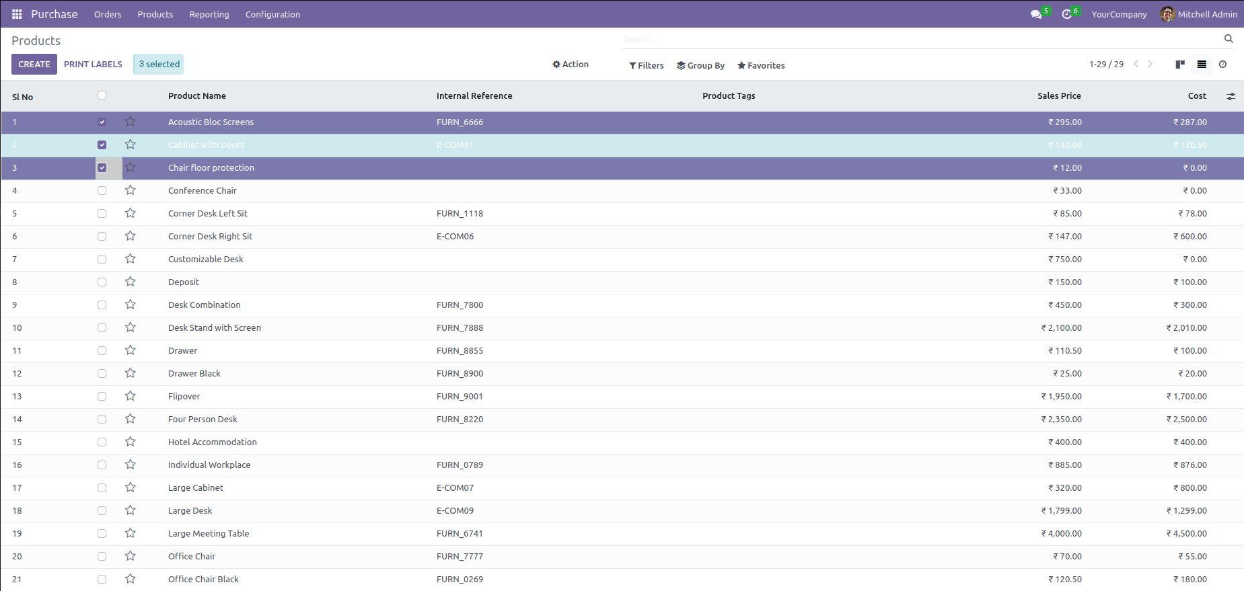Open the Configuration menu
This screenshot has height=591, width=1244.
[x=272, y=14]
